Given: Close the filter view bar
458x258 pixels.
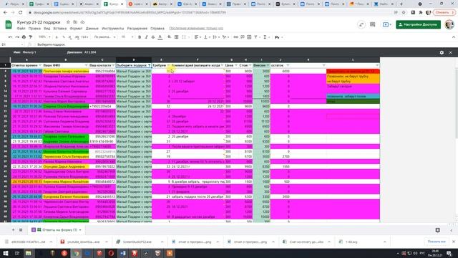Looking at the screenshot, I should click(x=451, y=52).
